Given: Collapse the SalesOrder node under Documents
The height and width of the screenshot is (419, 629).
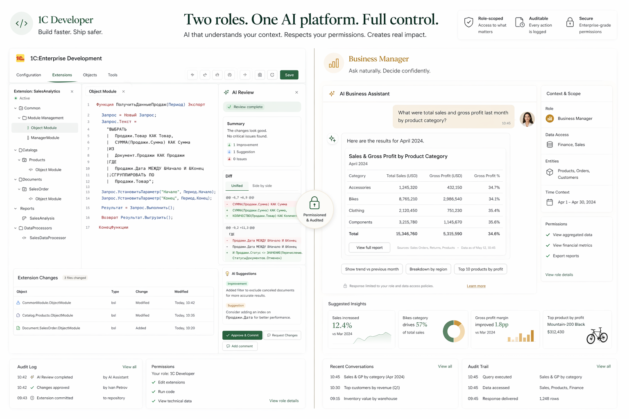Looking at the screenshot, I should tap(19, 189).
